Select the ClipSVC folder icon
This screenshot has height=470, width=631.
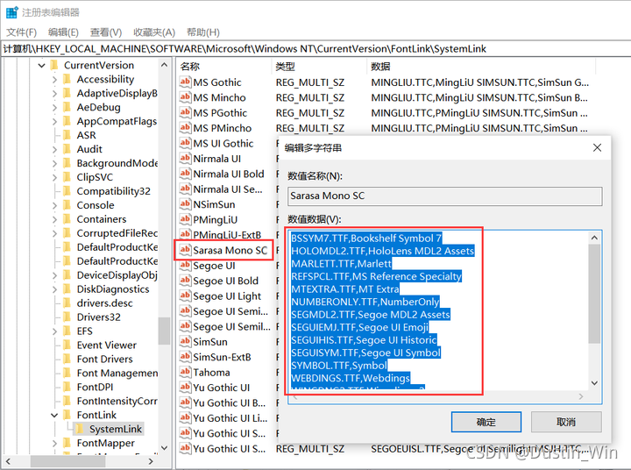(x=67, y=177)
